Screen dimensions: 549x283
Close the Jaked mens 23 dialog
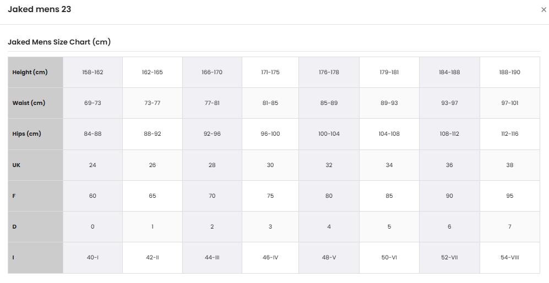(543, 10)
